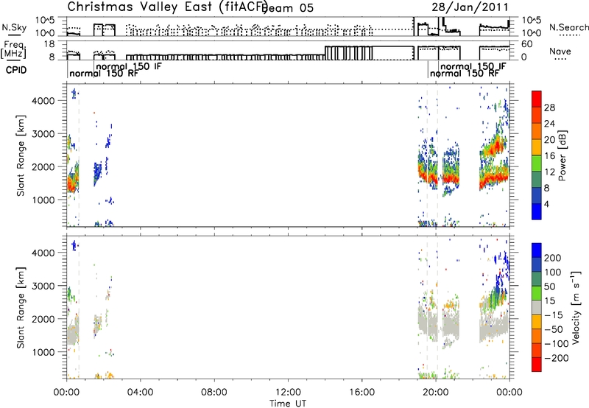Click the '28' Power colorbar value

point(549,108)
